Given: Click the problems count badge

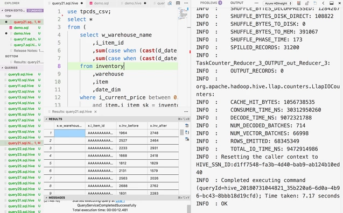Looking at the screenshot, I should point(220,3).
